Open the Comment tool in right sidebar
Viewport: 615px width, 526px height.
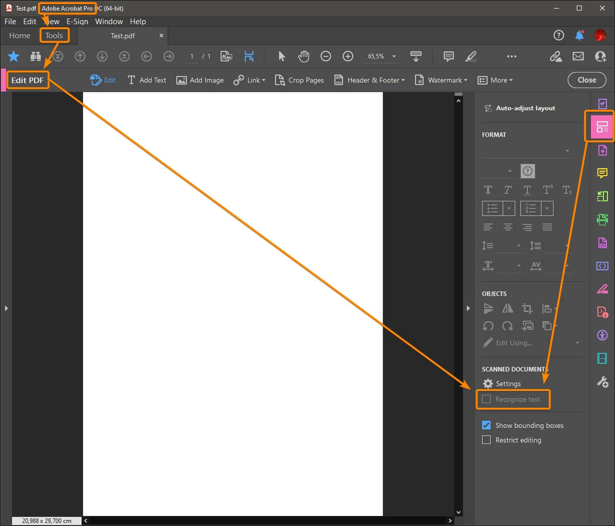click(x=602, y=174)
